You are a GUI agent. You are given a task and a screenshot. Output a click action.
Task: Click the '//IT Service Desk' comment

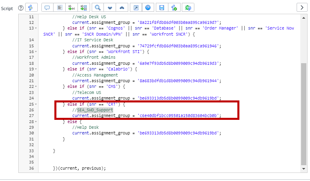tap(93, 40)
